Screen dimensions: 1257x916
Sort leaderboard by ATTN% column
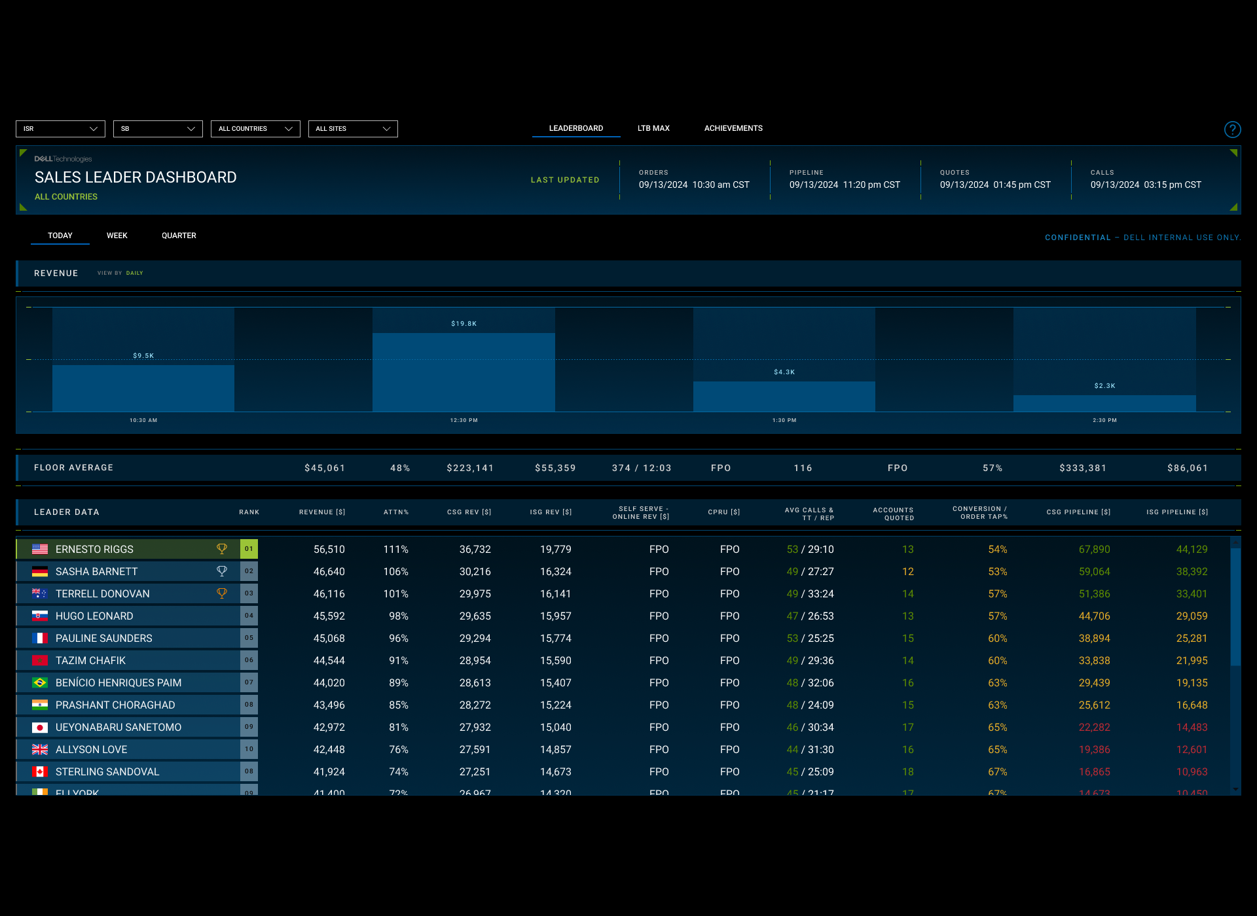[x=396, y=512]
